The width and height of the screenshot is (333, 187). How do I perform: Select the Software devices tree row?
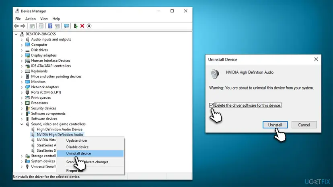(x=41, y=119)
